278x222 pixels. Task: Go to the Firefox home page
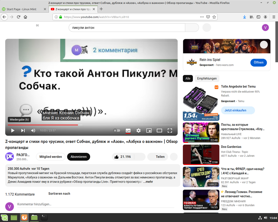click(x=25, y=17)
